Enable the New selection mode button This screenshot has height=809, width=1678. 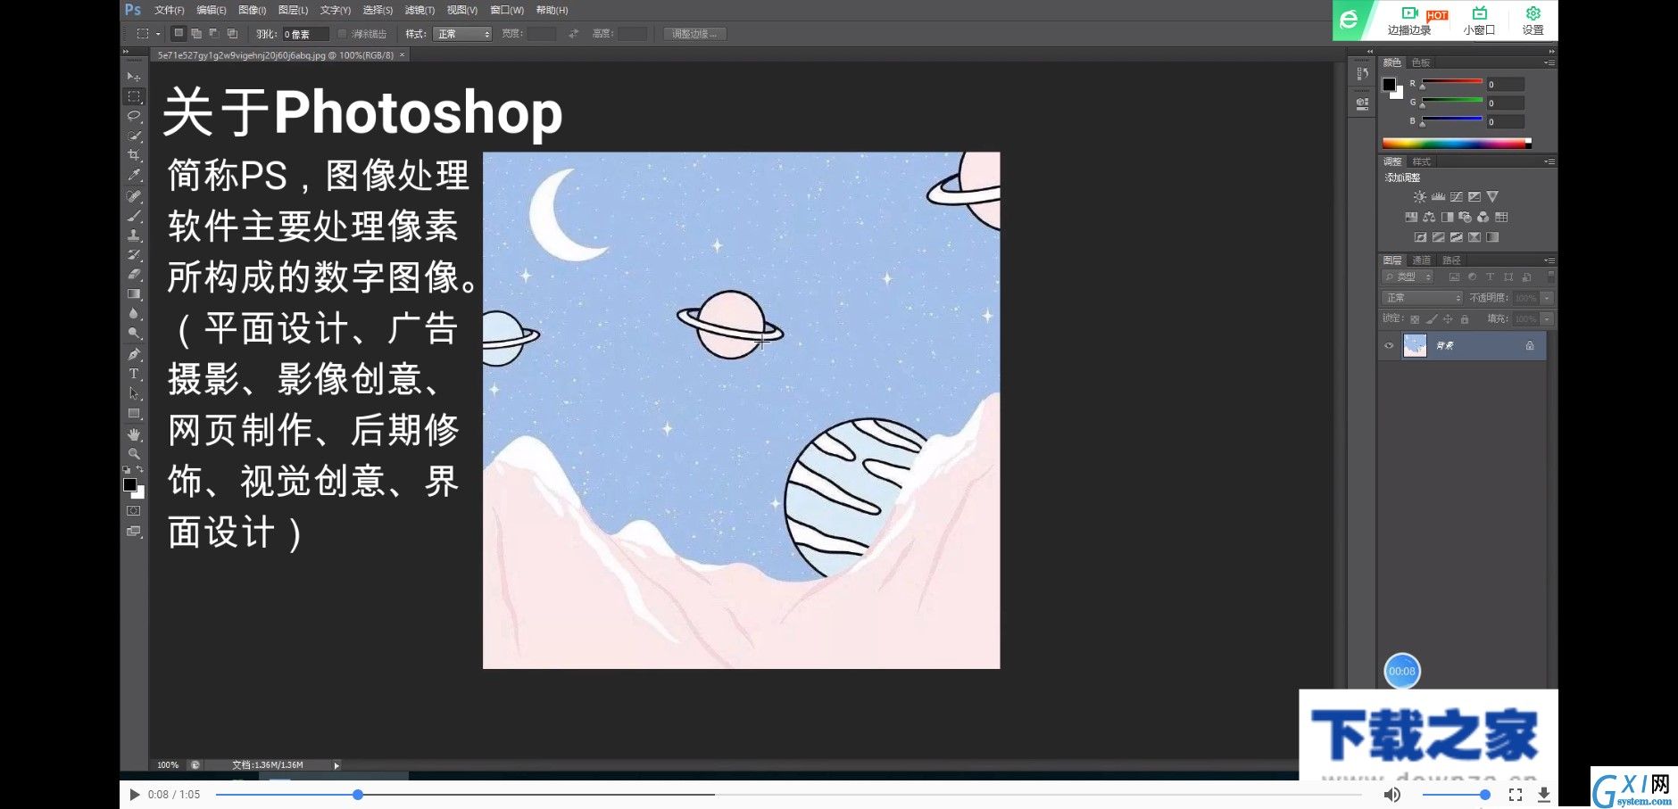pyautogui.click(x=179, y=33)
